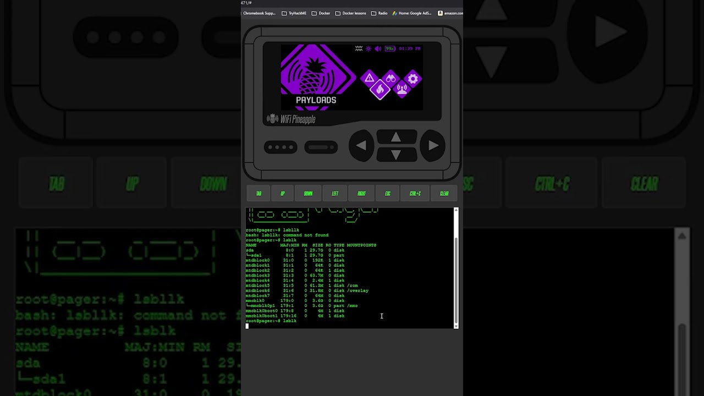Push the pill-shaped bar button on pager
This screenshot has height=396, width=704.
321,147
